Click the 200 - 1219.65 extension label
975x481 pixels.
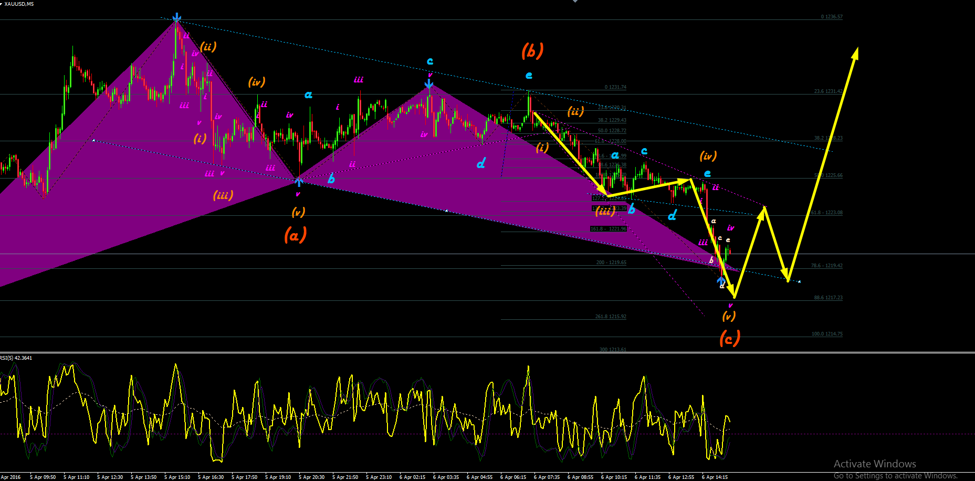coord(611,263)
